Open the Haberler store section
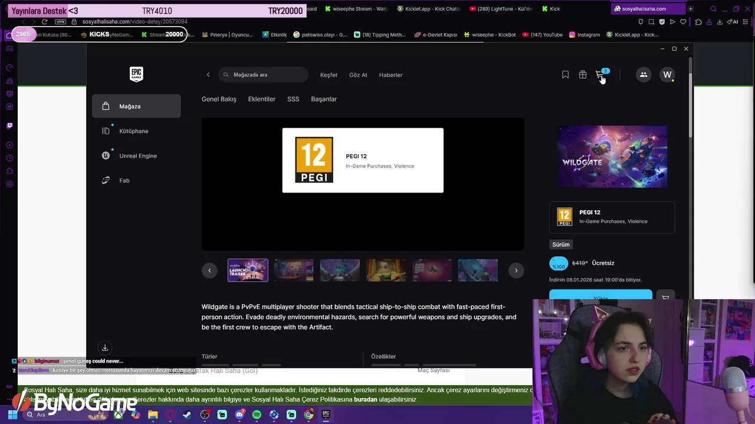 point(390,75)
